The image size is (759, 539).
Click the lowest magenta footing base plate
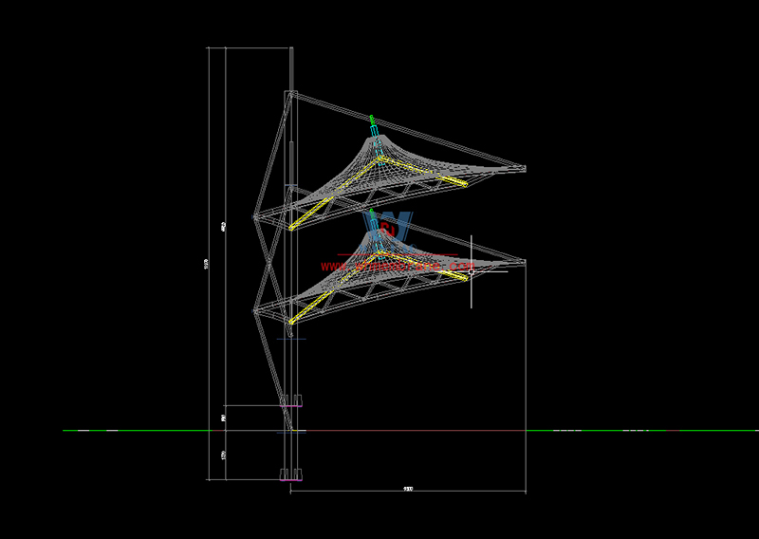291,480
